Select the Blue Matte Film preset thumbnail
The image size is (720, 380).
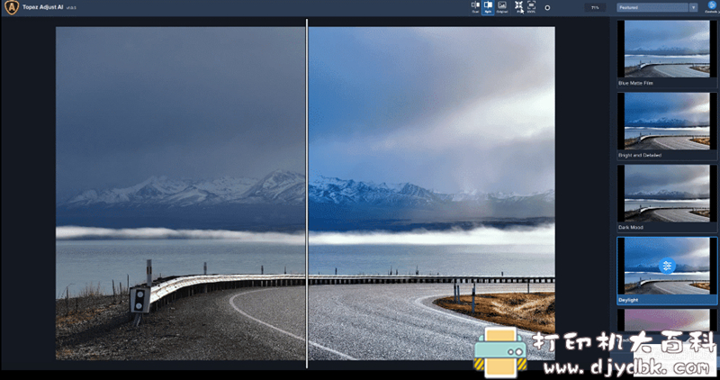667,49
